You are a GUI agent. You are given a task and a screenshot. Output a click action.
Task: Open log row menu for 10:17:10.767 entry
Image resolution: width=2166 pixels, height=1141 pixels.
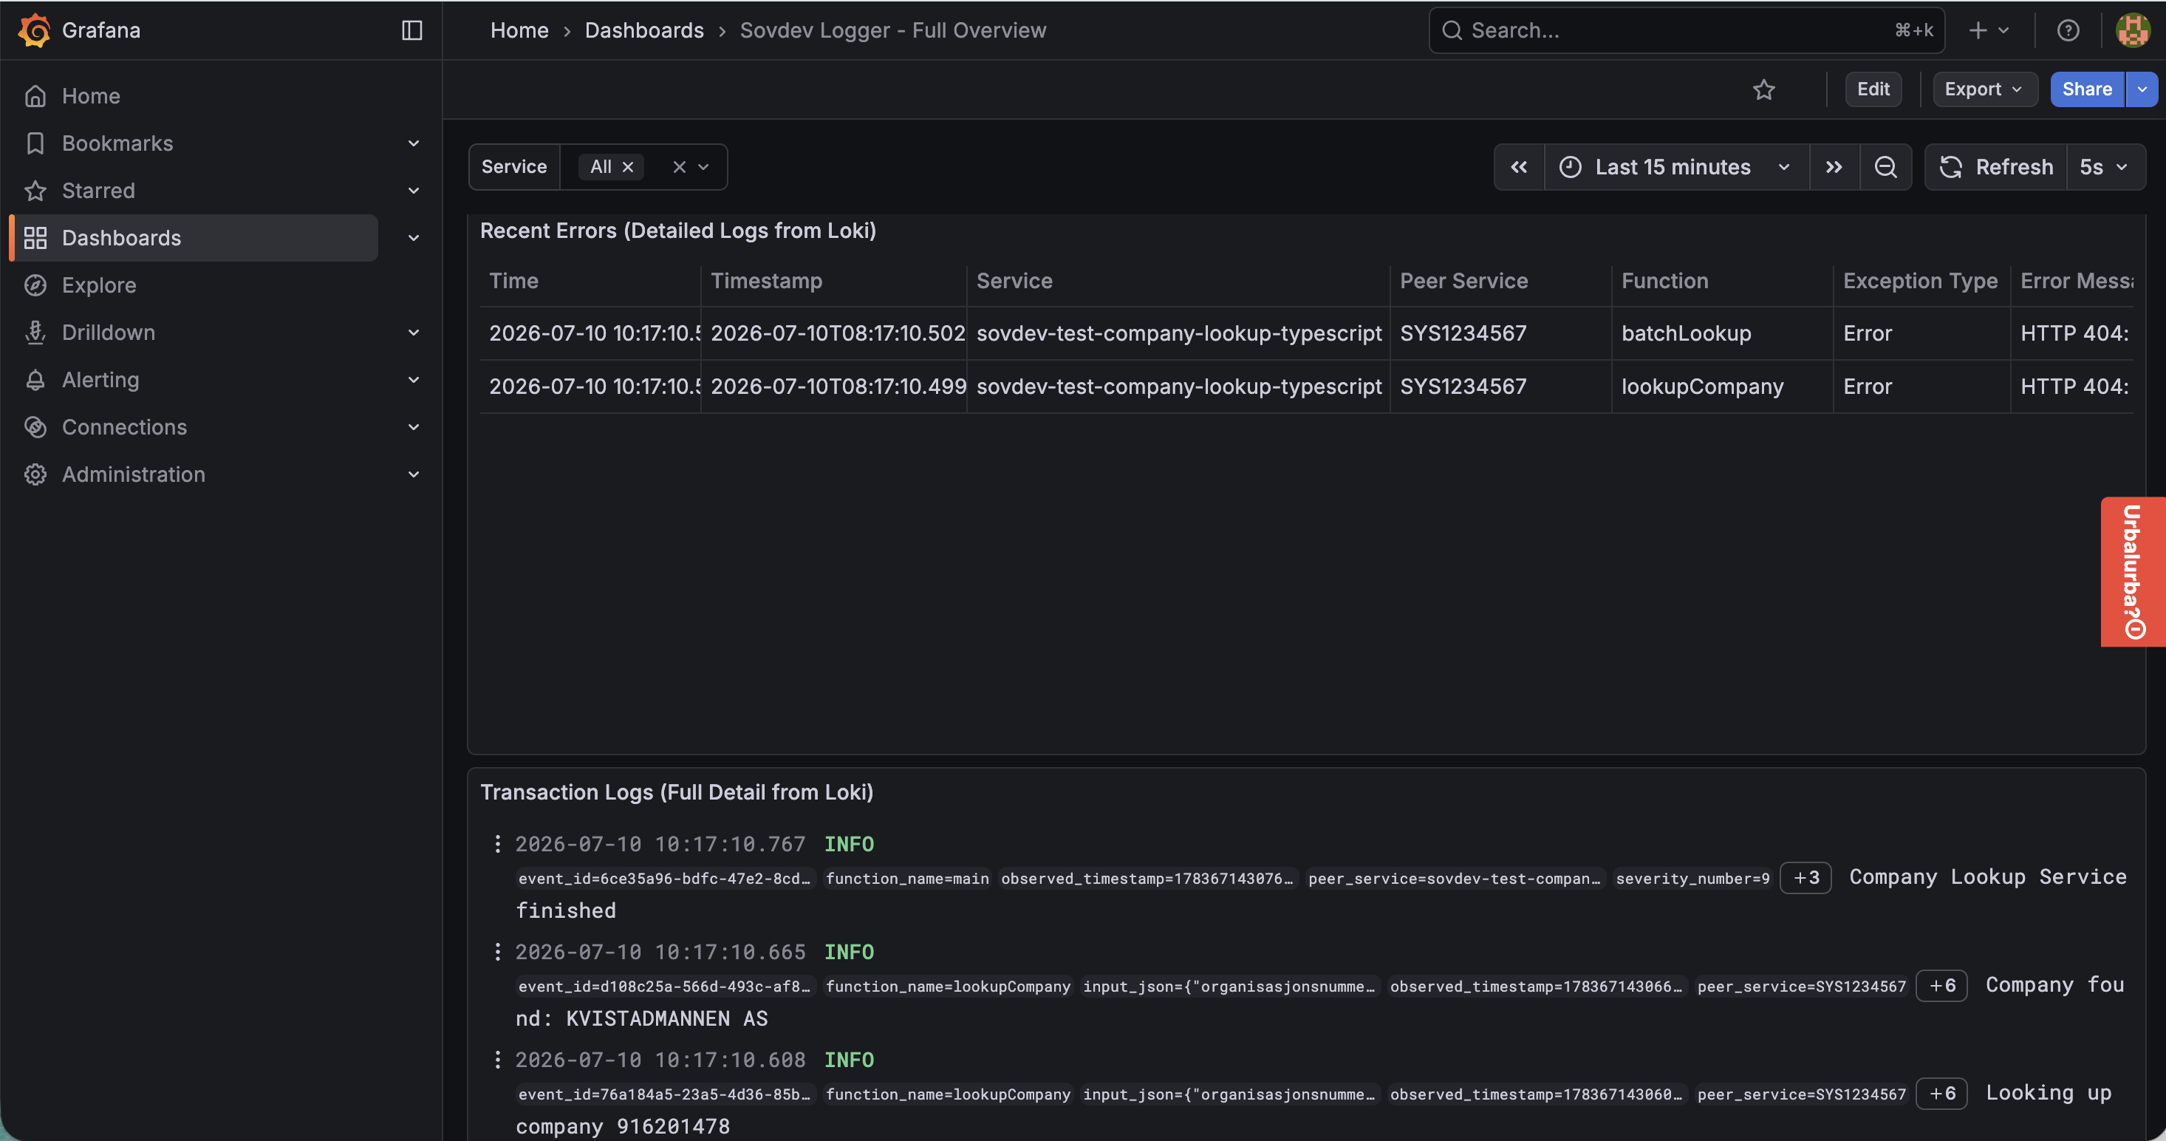tap(497, 843)
